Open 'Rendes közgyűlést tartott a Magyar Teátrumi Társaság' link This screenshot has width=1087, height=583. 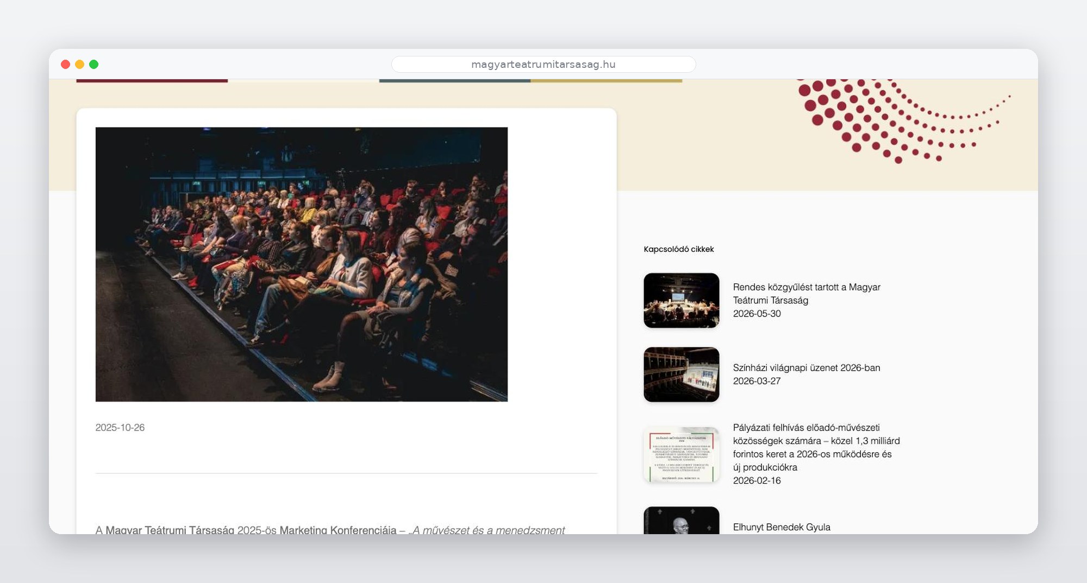pyautogui.click(x=807, y=294)
